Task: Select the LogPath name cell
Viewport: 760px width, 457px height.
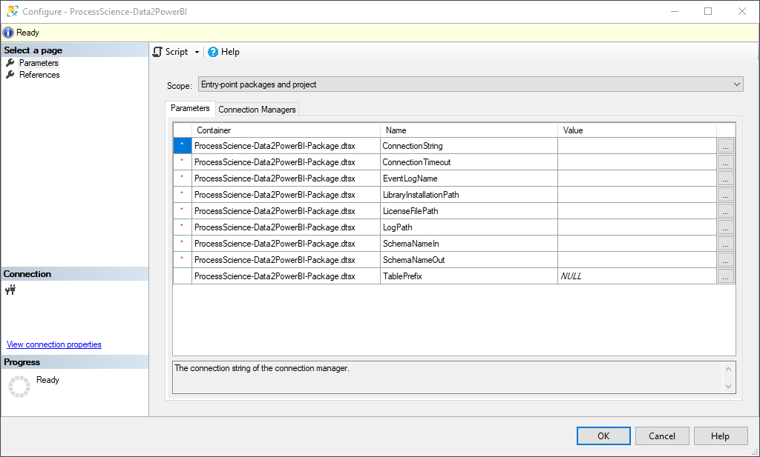Action: click(x=469, y=227)
